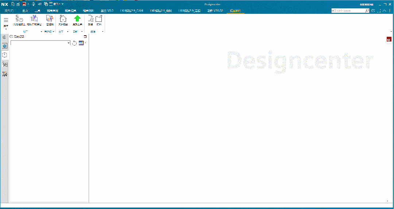Screen dimensions: 394x209
Task: Expand the first ribbon group dropdown arrow
Action: point(42,32)
